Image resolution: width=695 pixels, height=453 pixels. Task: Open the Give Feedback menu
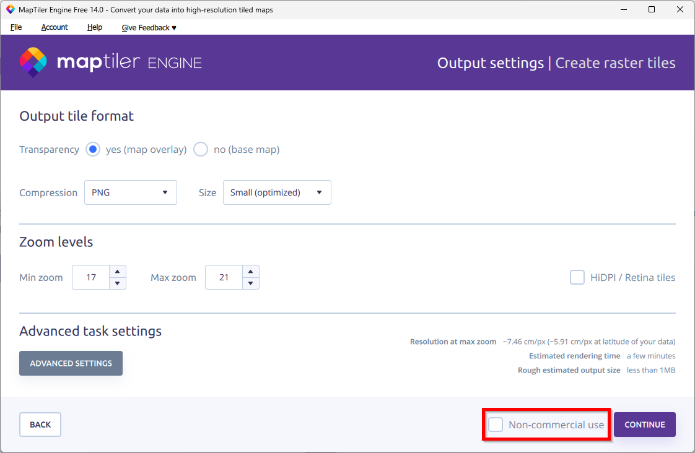(149, 27)
